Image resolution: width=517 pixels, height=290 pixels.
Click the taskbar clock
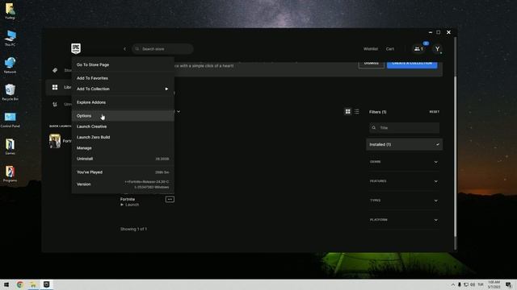click(494, 284)
